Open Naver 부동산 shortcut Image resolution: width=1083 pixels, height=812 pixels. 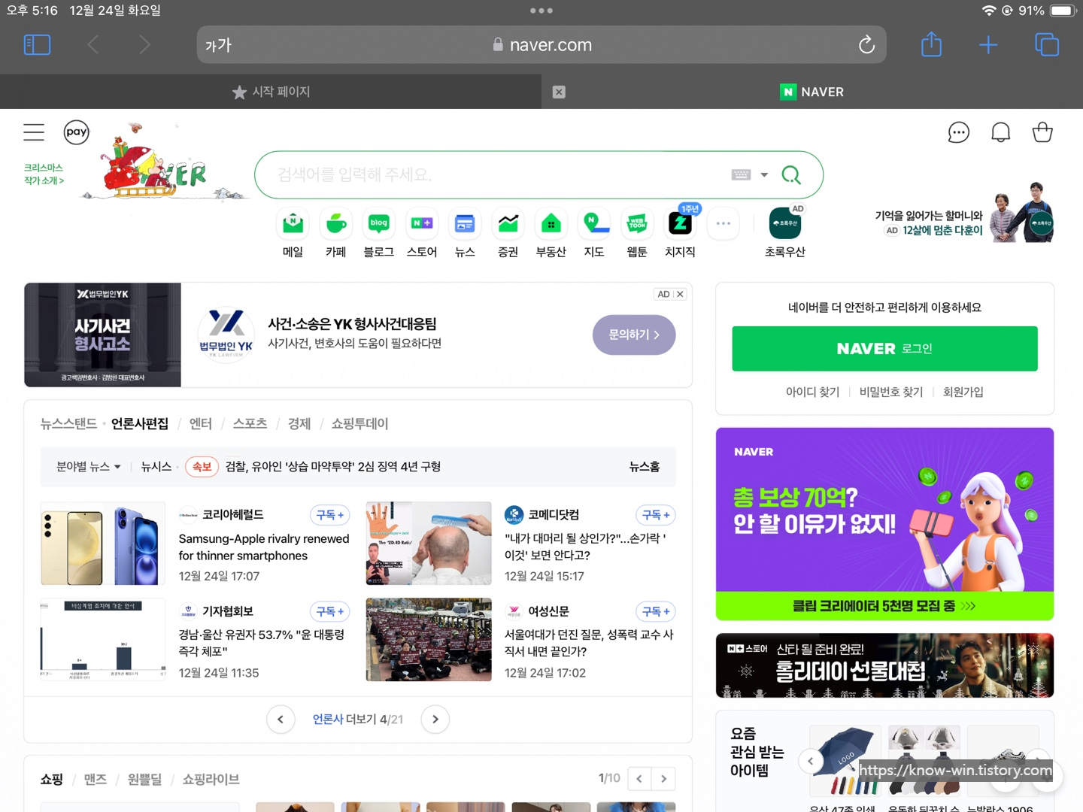point(551,233)
